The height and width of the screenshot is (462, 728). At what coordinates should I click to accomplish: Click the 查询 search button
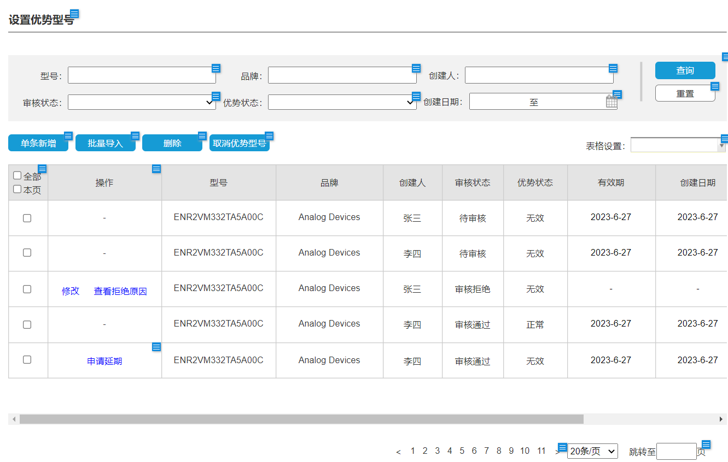pyautogui.click(x=685, y=70)
